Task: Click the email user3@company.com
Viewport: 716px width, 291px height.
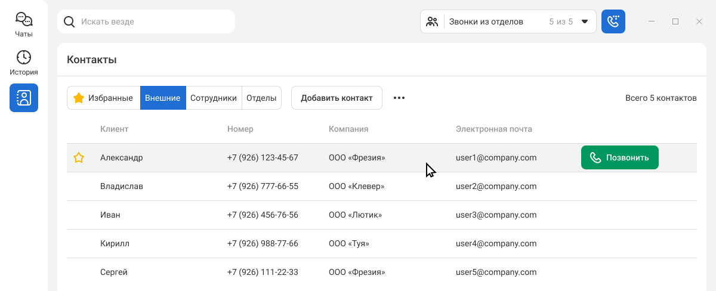Action: [x=496, y=215]
